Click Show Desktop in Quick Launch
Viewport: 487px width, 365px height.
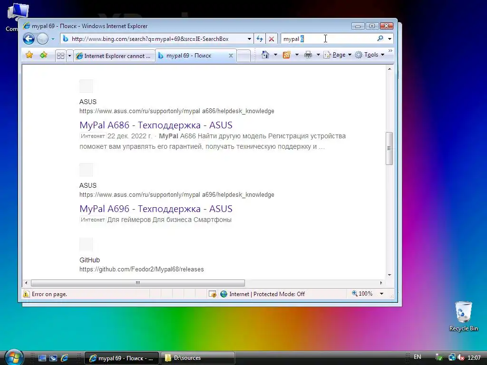[x=42, y=358]
